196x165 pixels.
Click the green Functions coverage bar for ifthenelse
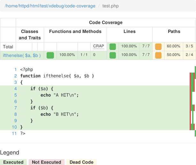click(50, 55)
